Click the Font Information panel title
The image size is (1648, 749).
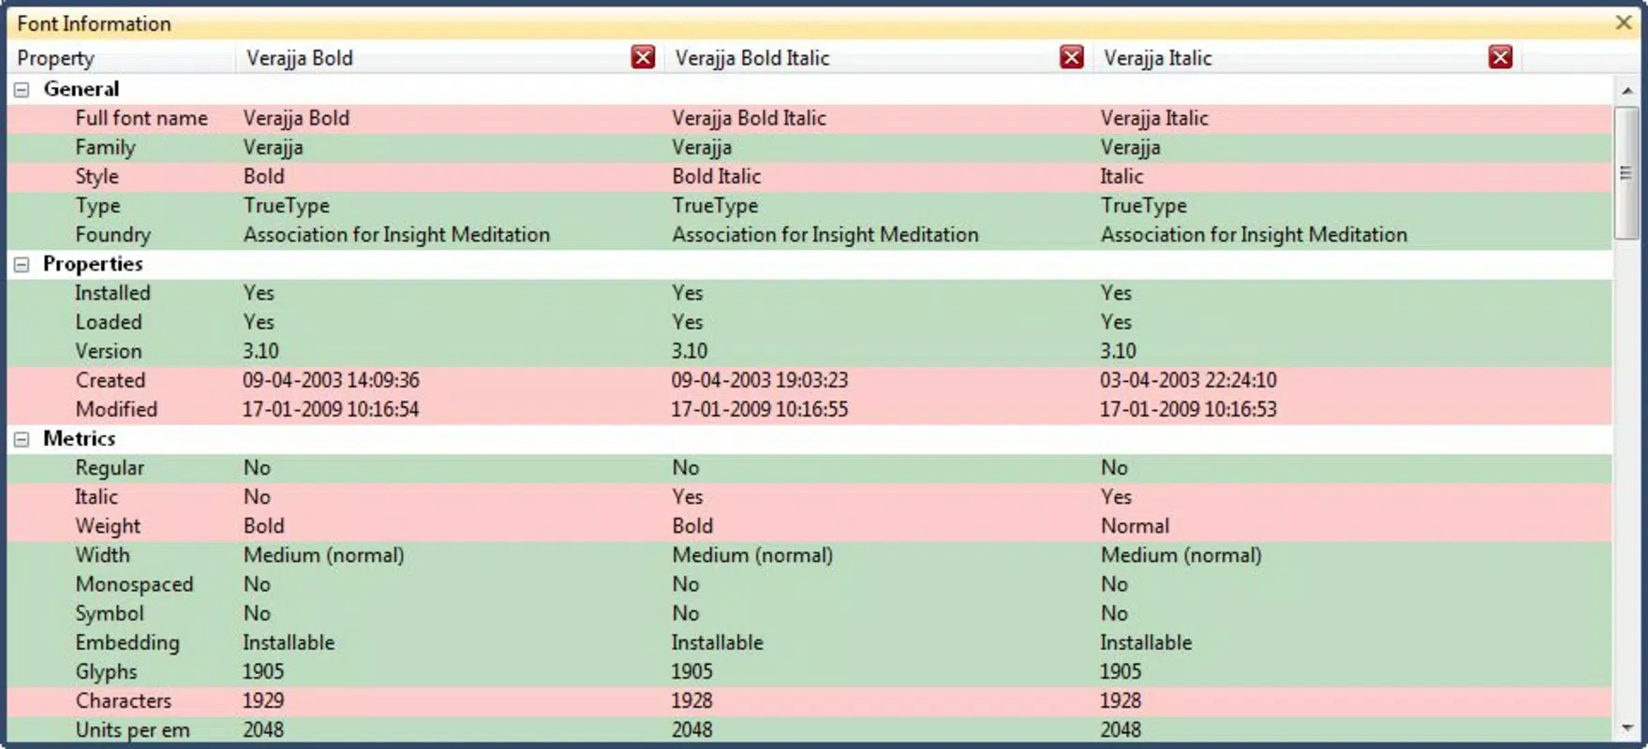click(x=94, y=23)
